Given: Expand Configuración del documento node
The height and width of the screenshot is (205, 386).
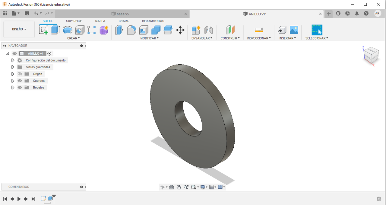Looking at the screenshot, I should 13,60.
